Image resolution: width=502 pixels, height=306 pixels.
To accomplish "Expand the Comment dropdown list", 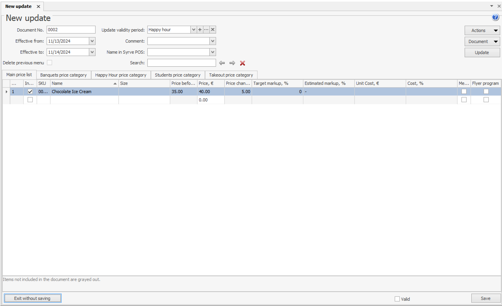I will point(213,41).
